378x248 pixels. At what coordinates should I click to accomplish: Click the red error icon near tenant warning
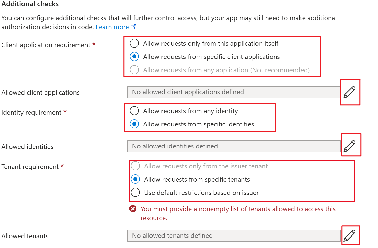point(133,209)
